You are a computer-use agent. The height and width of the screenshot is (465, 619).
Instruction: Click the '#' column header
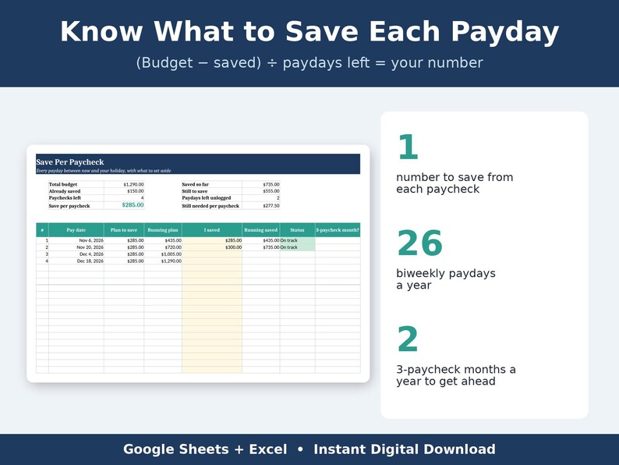42,230
